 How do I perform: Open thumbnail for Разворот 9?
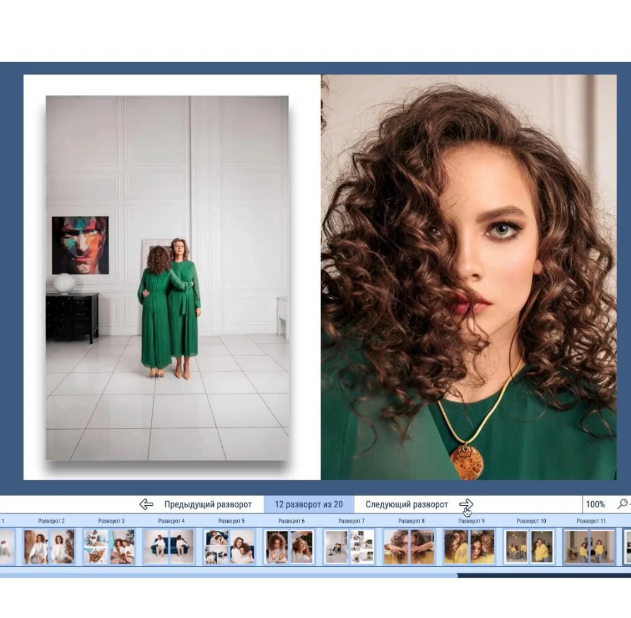469,547
